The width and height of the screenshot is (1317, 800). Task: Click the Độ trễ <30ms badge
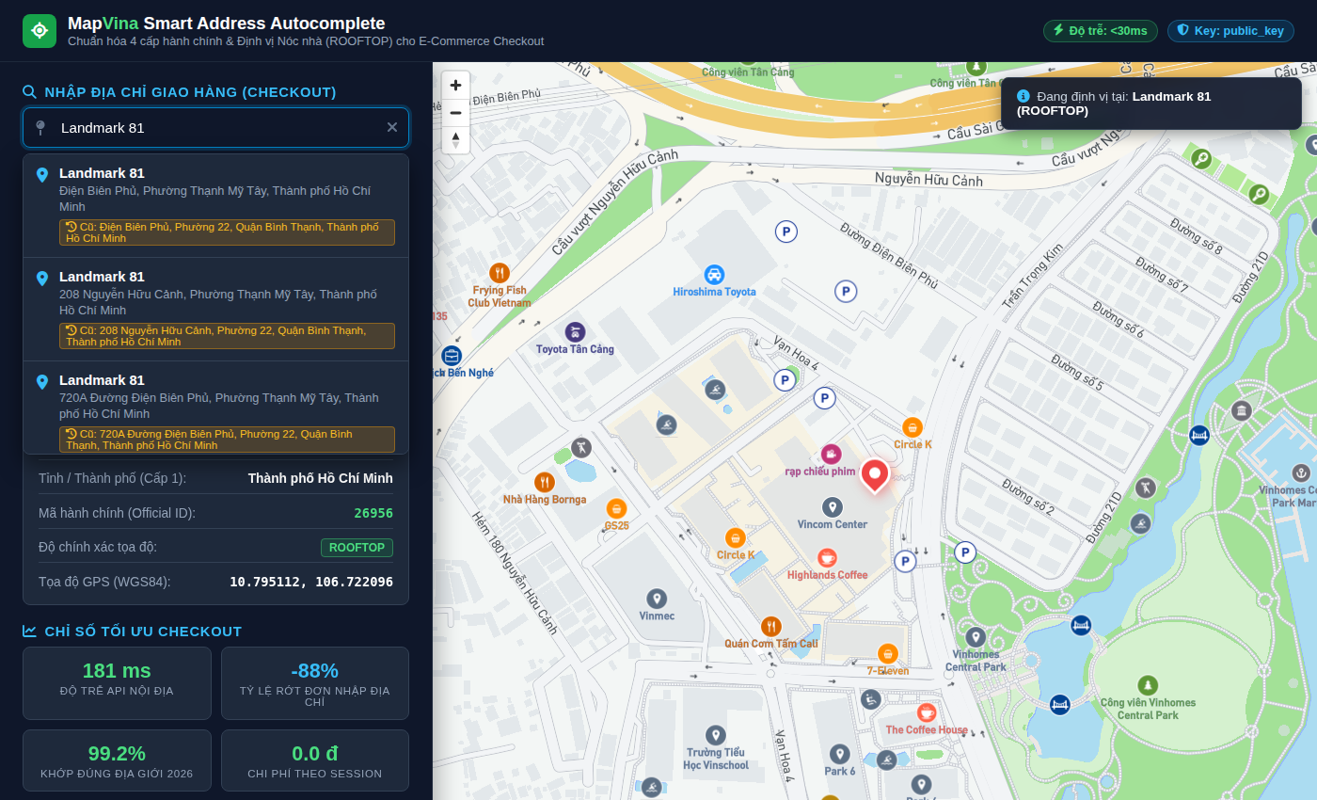pos(1101,31)
